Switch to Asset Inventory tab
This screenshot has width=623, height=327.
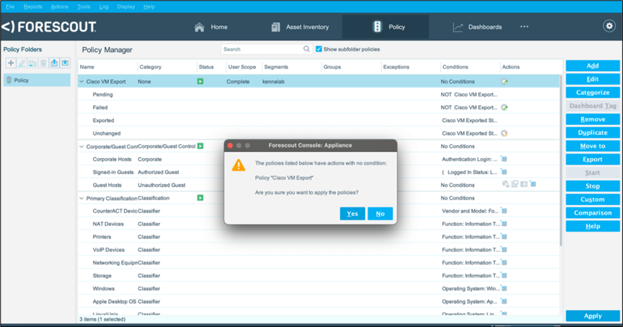(300, 27)
